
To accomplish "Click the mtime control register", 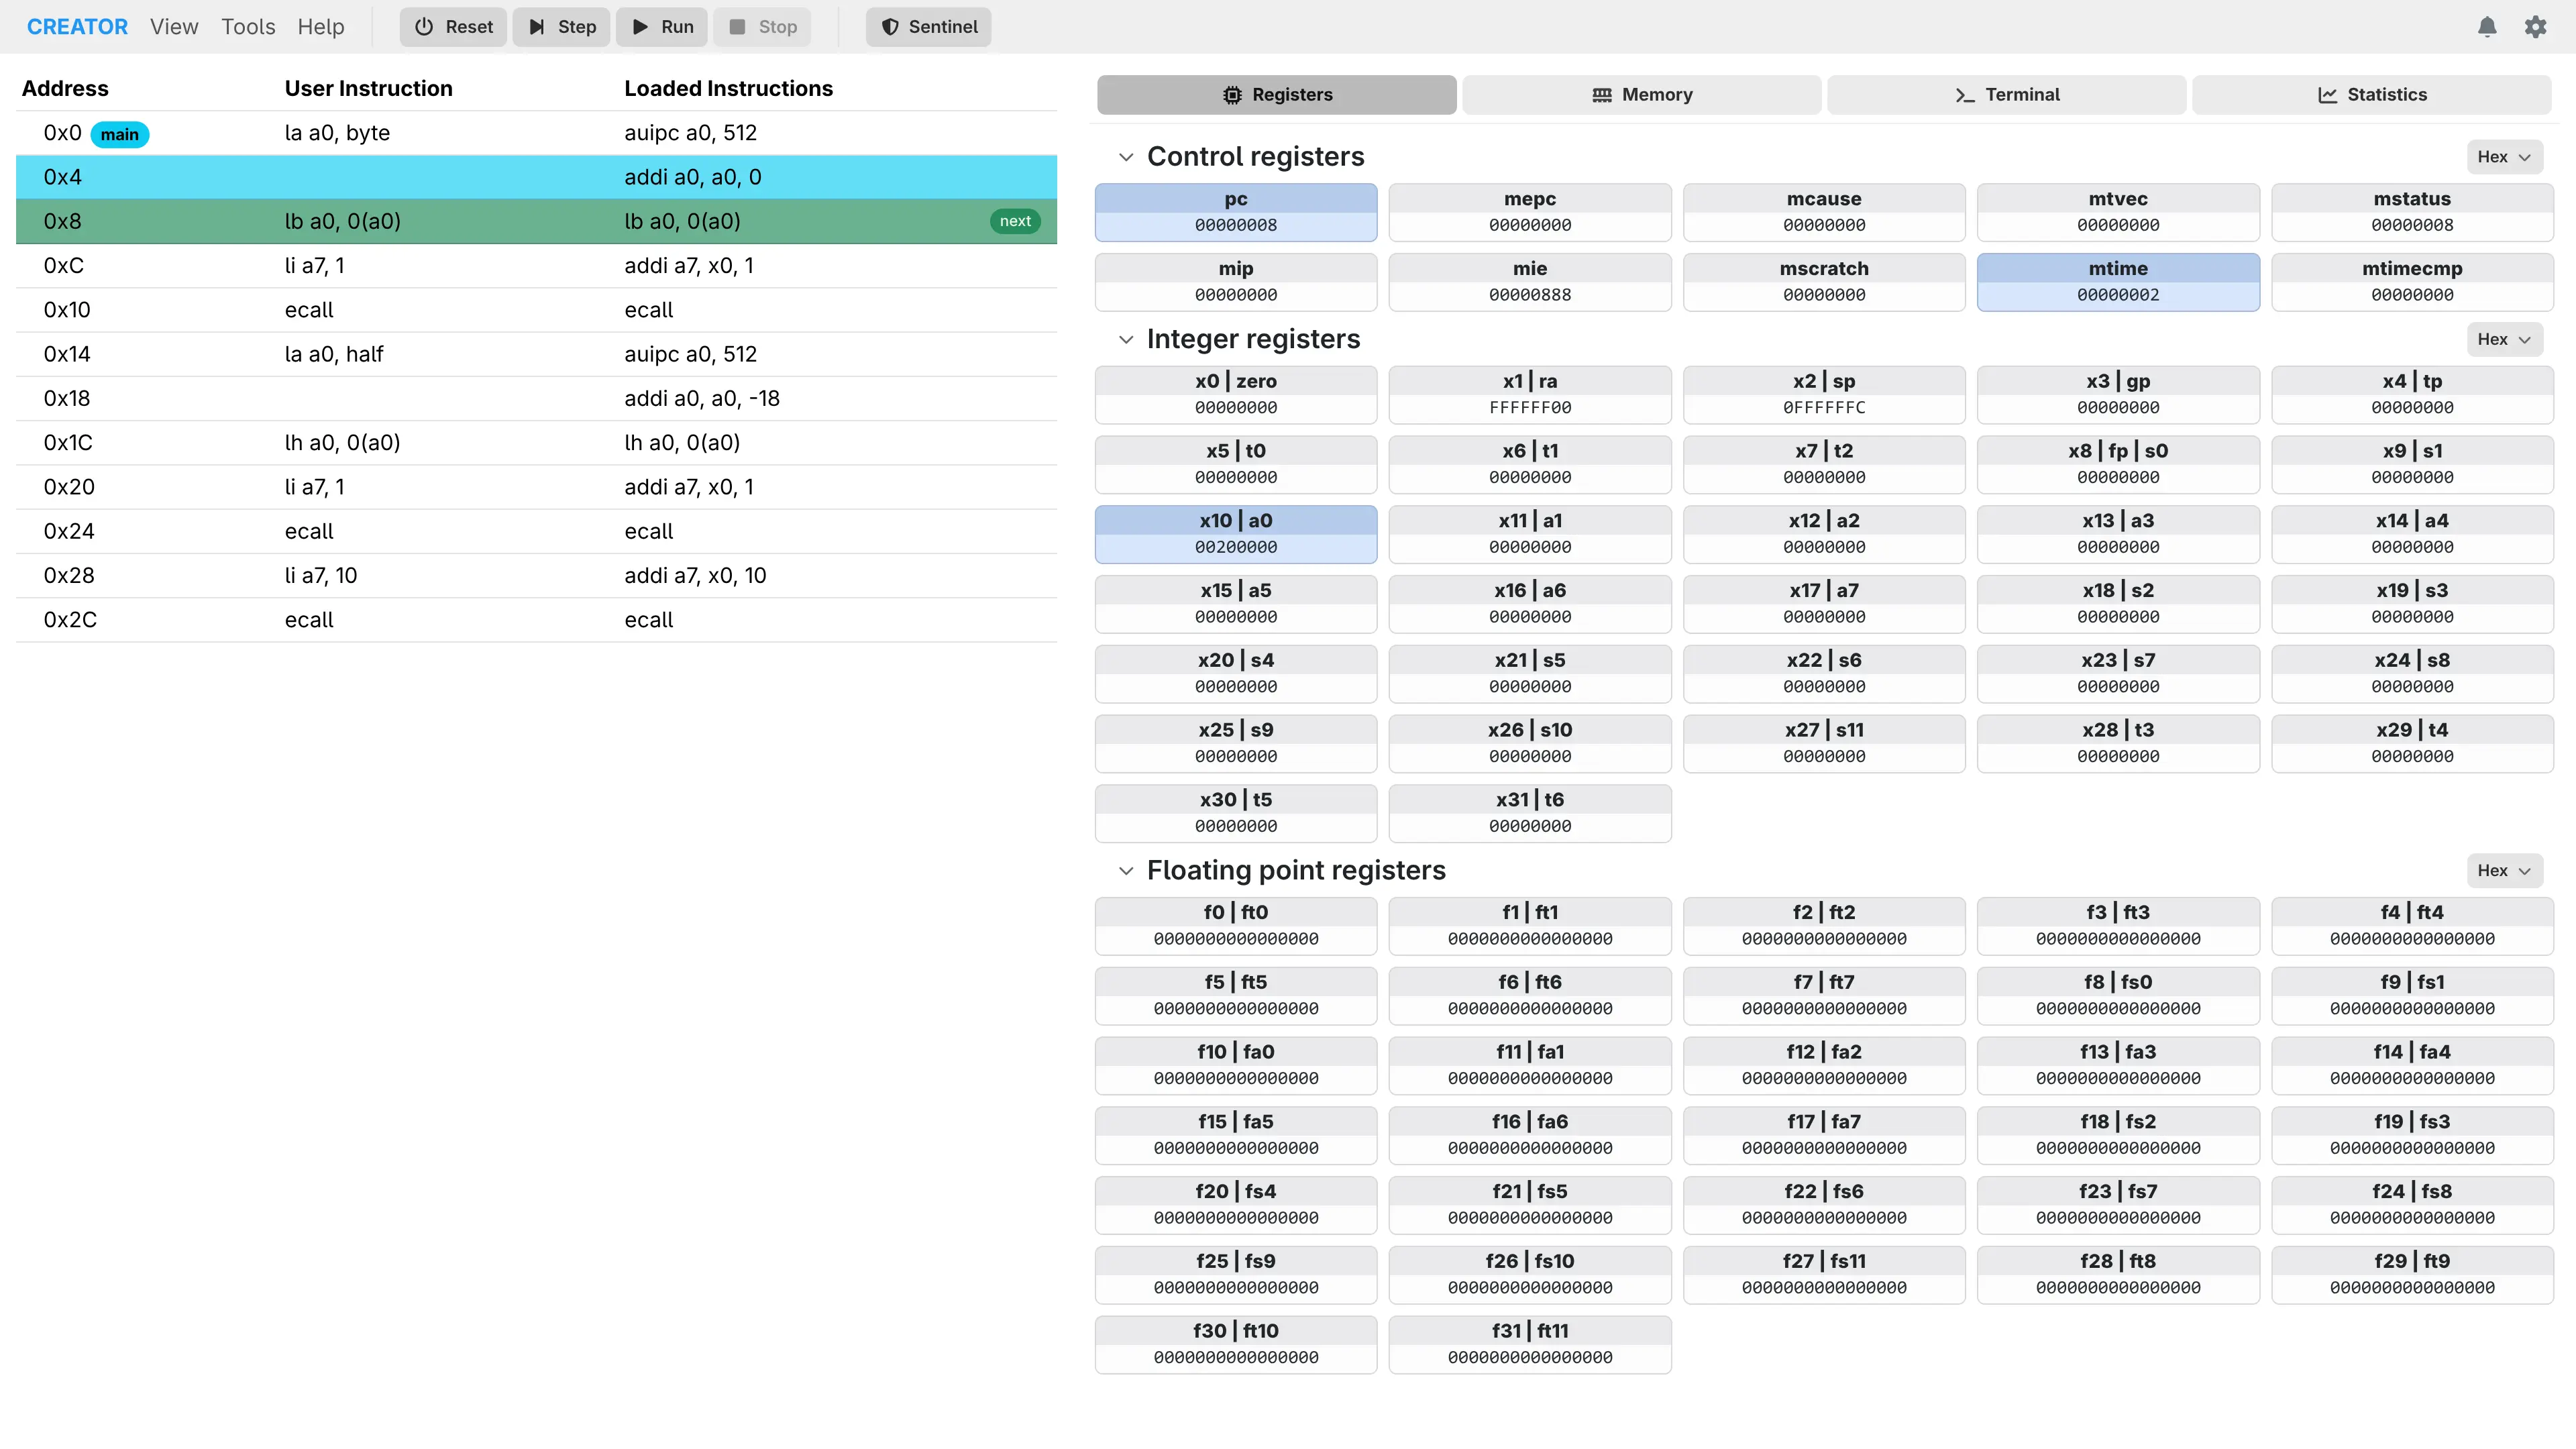I will [x=2118, y=282].
